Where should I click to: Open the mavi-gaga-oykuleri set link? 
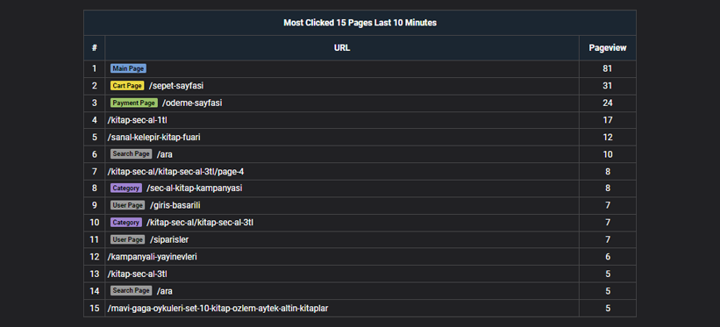[217, 309]
